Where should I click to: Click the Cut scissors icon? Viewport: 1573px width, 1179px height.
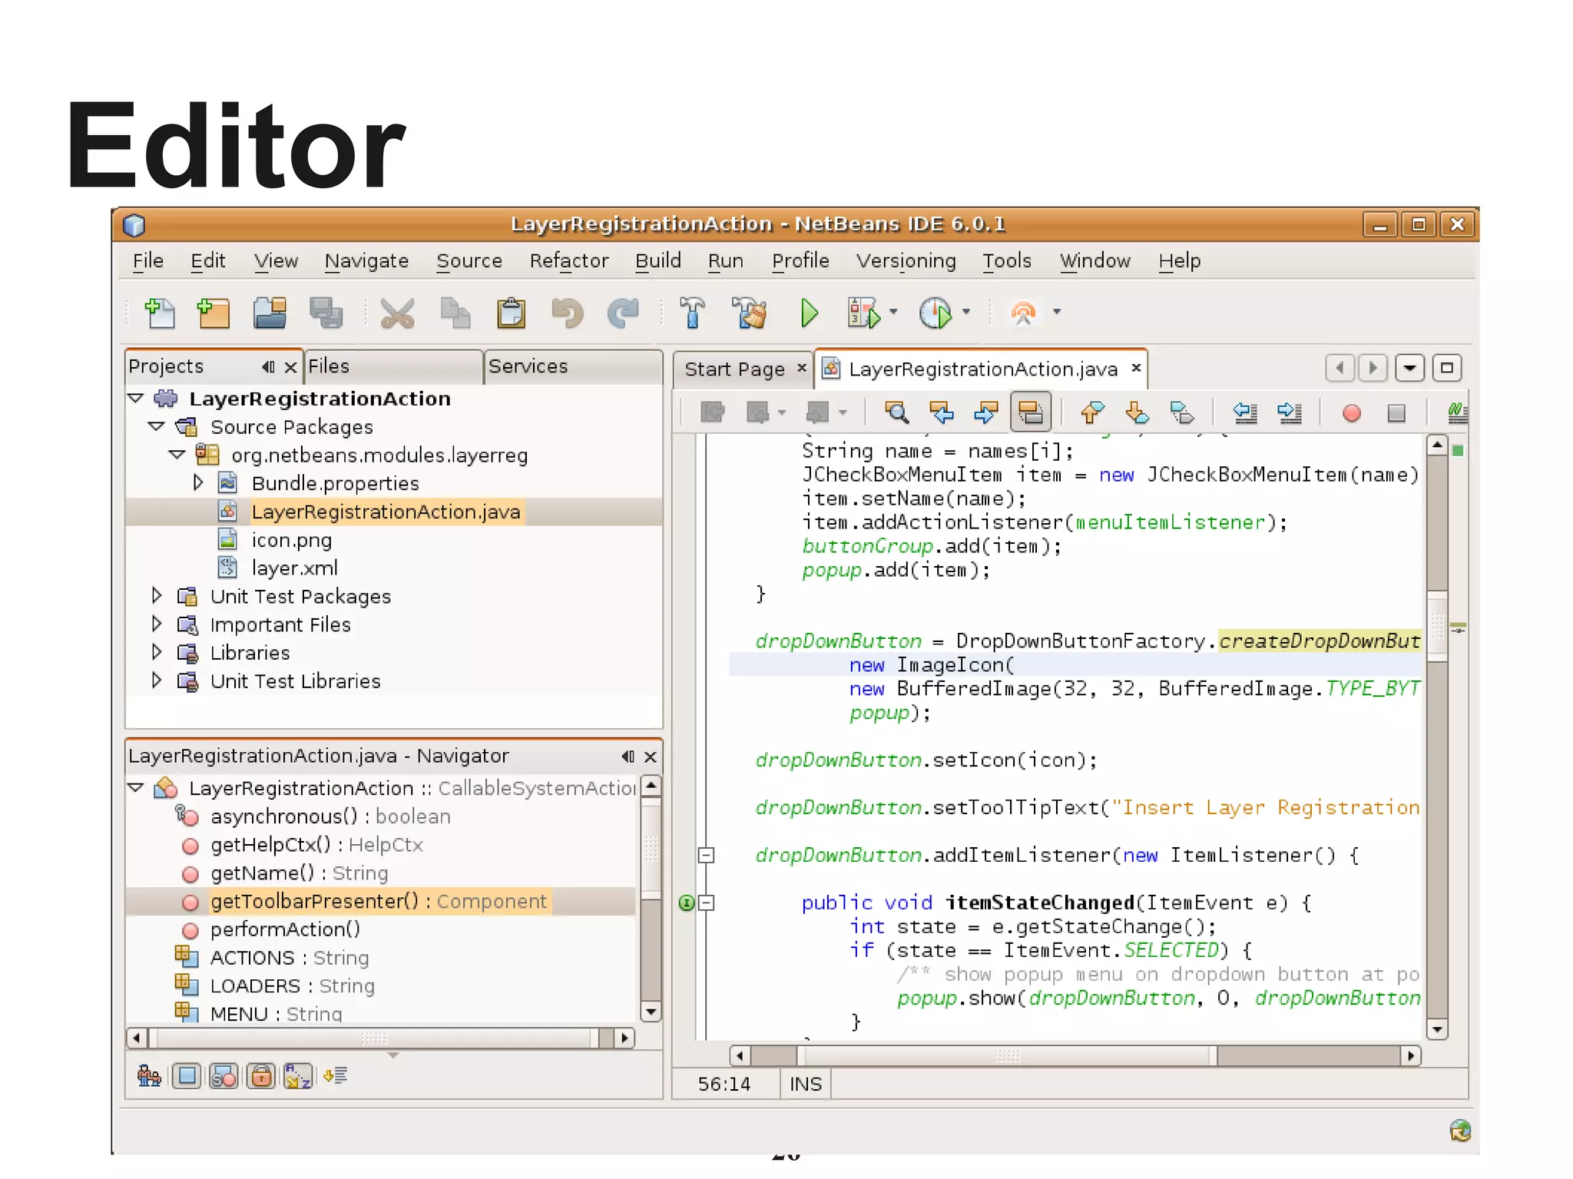pos(397,313)
